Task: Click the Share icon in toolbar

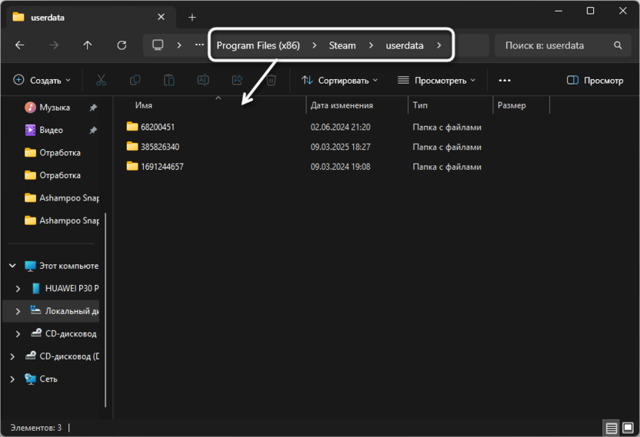Action: pos(237,80)
